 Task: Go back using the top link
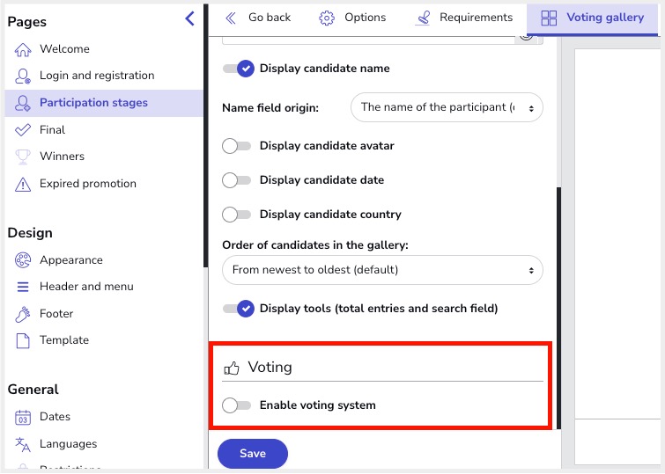pyautogui.click(x=258, y=18)
